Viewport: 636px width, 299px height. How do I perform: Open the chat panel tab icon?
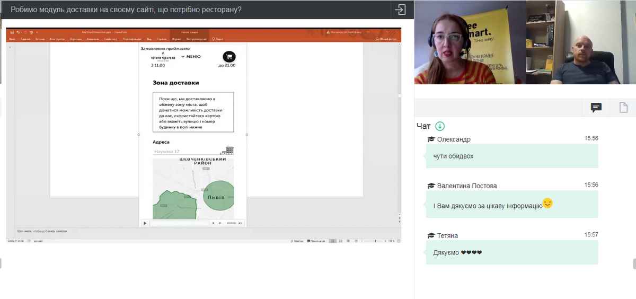(x=596, y=108)
